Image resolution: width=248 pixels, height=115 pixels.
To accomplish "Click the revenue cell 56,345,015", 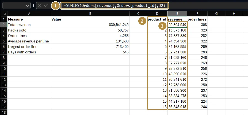I will point(177,107).
